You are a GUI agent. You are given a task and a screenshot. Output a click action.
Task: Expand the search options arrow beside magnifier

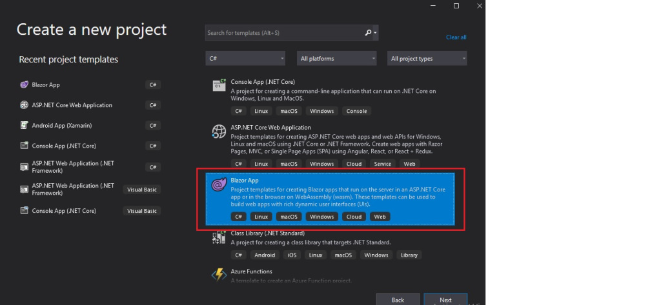tap(375, 32)
